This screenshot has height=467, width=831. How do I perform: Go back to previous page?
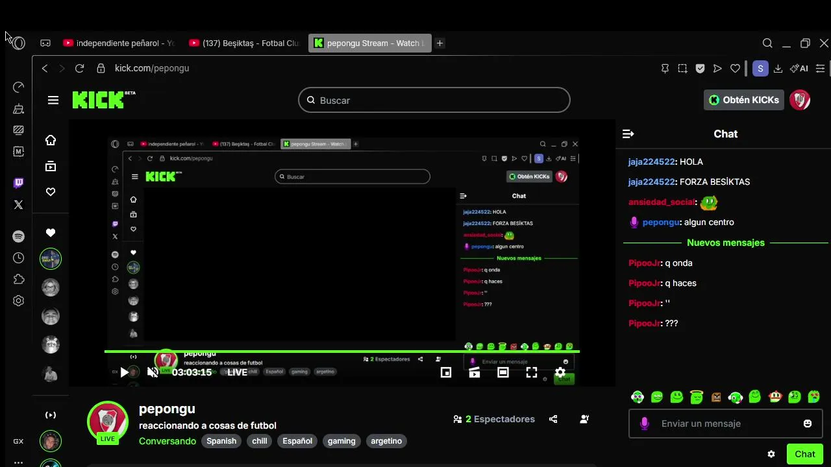coord(45,68)
